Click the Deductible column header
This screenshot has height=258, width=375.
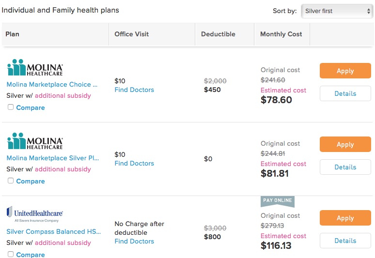pyautogui.click(x=218, y=34)
